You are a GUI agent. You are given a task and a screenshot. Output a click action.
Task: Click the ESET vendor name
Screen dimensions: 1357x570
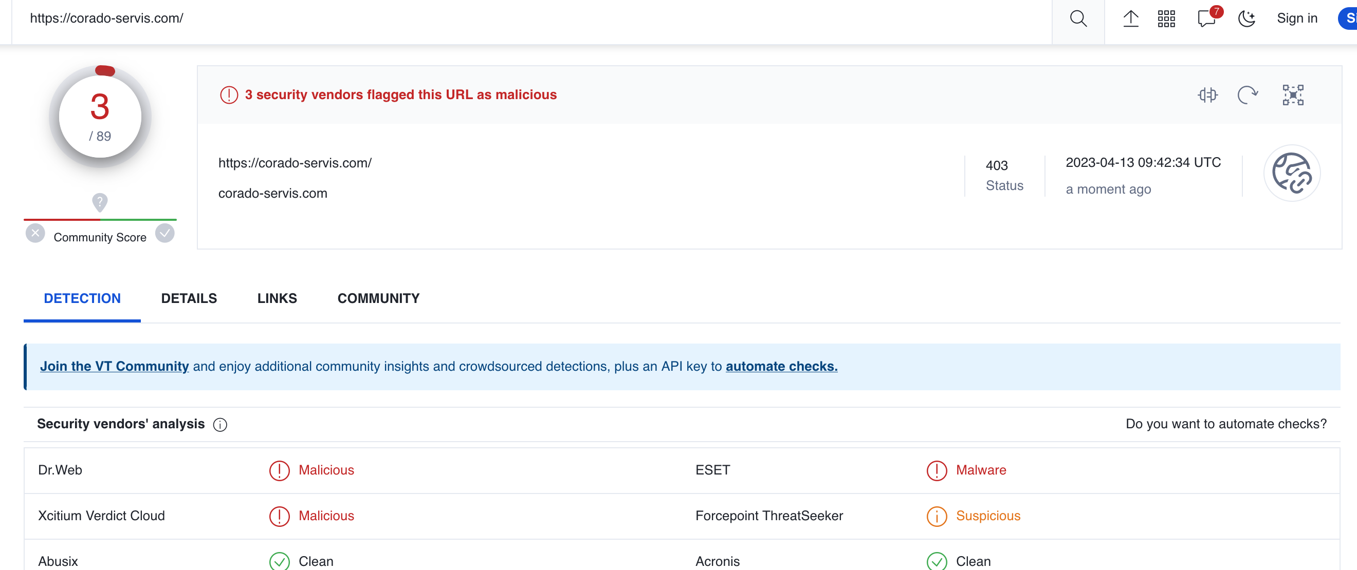712,470
